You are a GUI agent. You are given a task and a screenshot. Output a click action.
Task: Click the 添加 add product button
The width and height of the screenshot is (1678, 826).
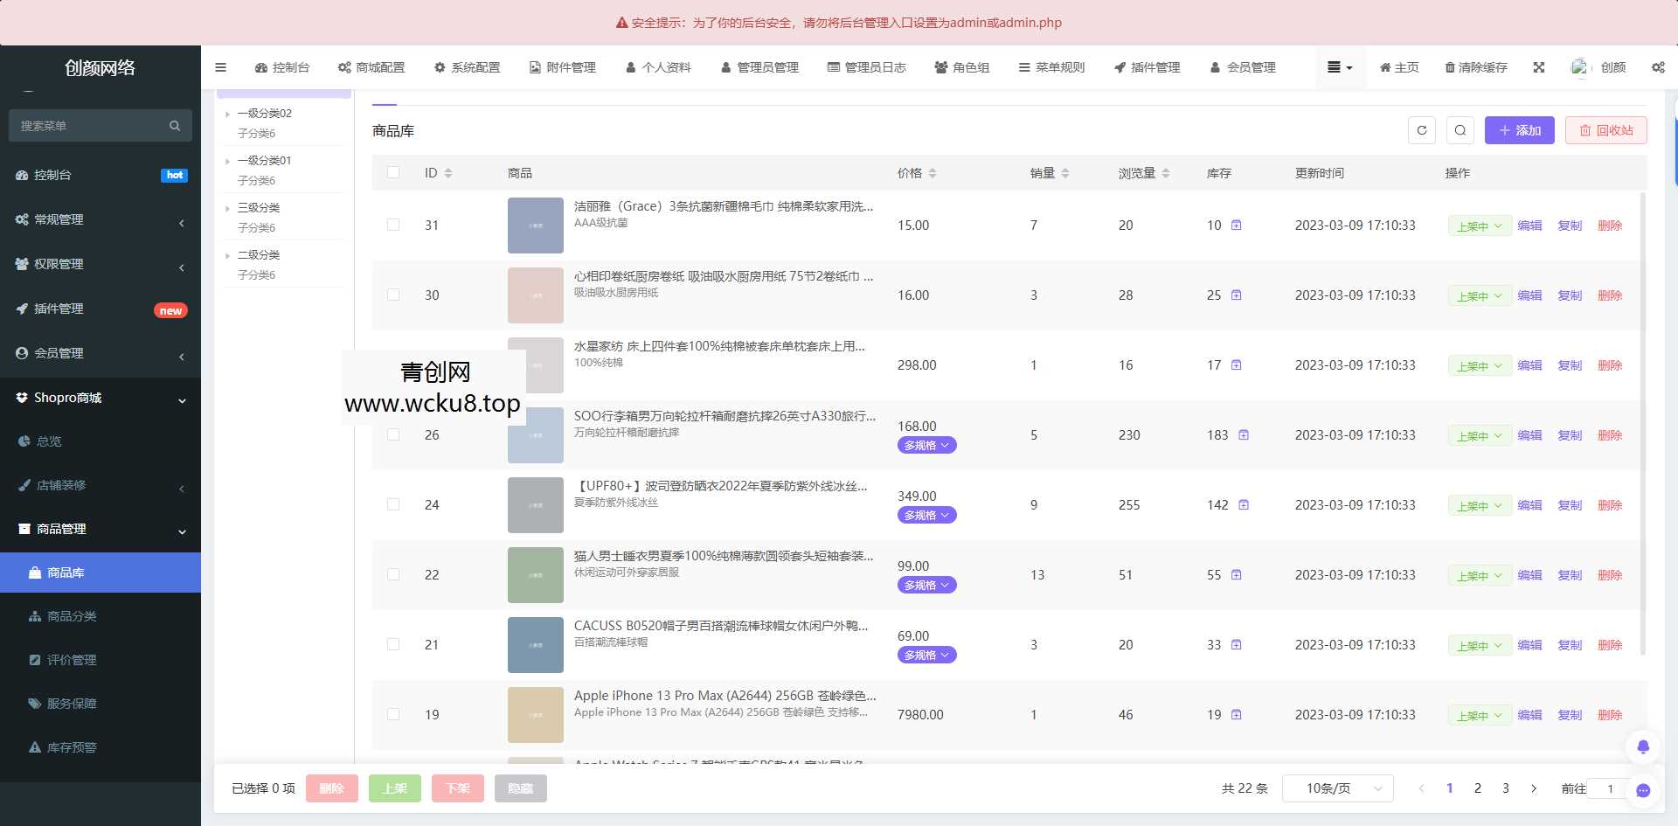pos(1519,129)
